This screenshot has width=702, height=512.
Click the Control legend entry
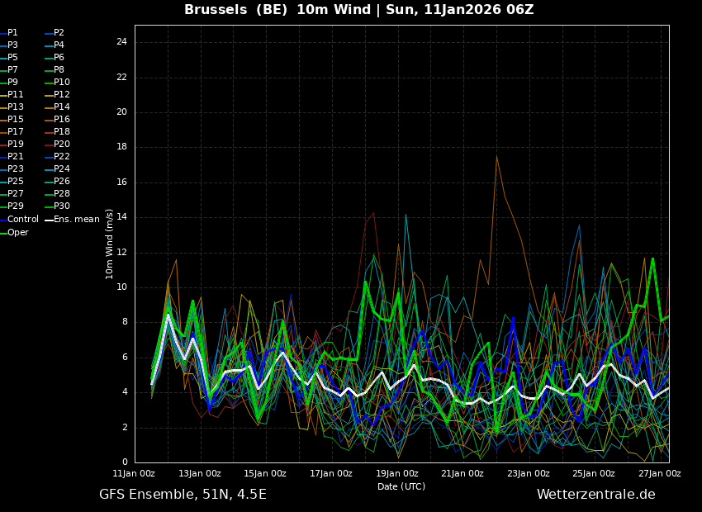pyautogui.click(x=20, y=220)
